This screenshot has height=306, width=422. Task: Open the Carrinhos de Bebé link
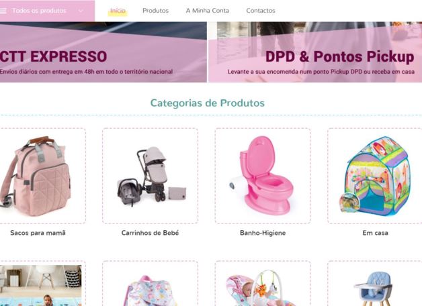tap(150, 233)
